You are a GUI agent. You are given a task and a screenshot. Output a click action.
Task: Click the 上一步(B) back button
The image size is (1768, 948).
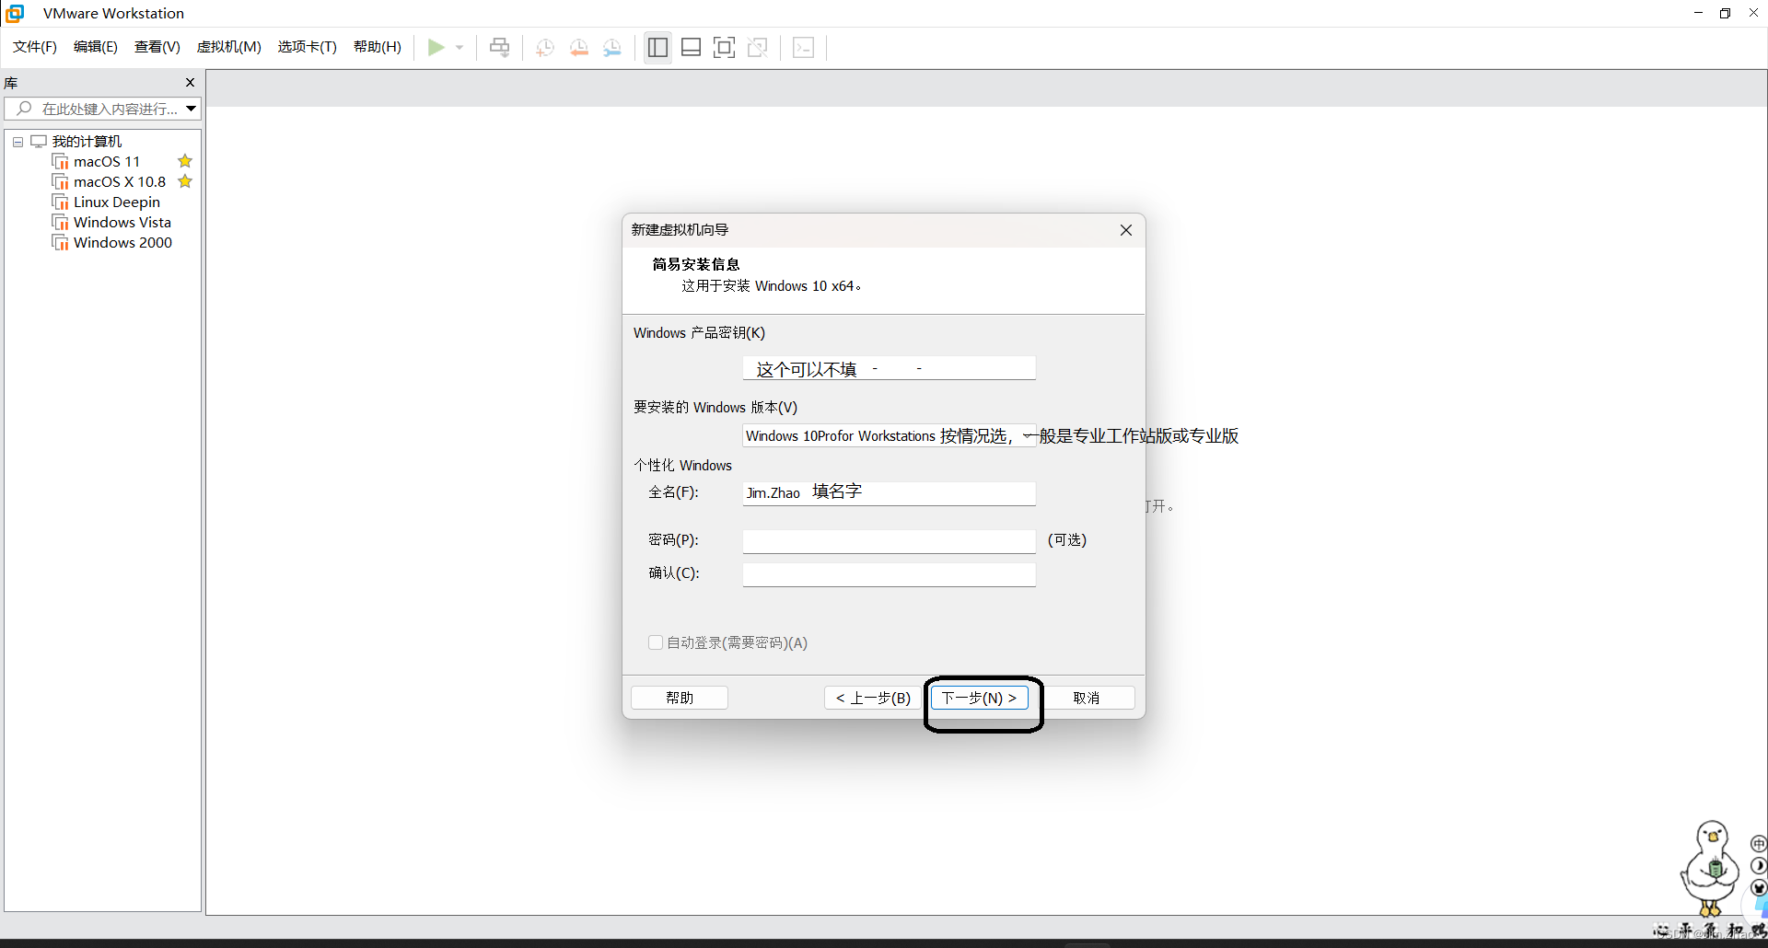coord(873,698)
